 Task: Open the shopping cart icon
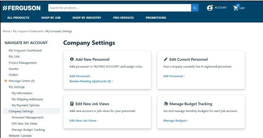tap(236, 8)
